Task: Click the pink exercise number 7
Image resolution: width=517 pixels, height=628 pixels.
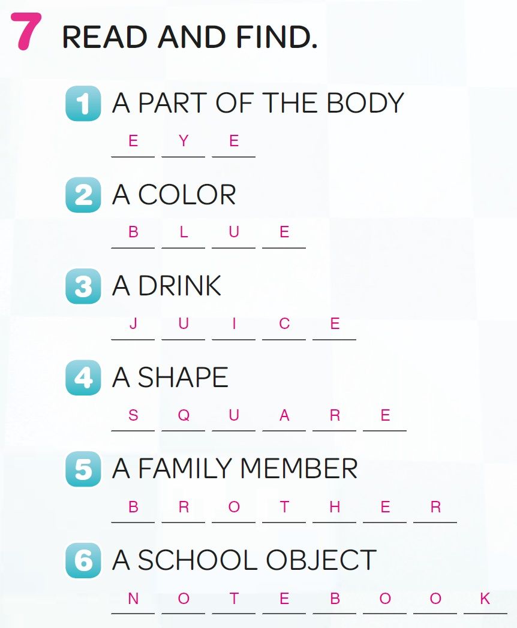Action: [26, 32]
